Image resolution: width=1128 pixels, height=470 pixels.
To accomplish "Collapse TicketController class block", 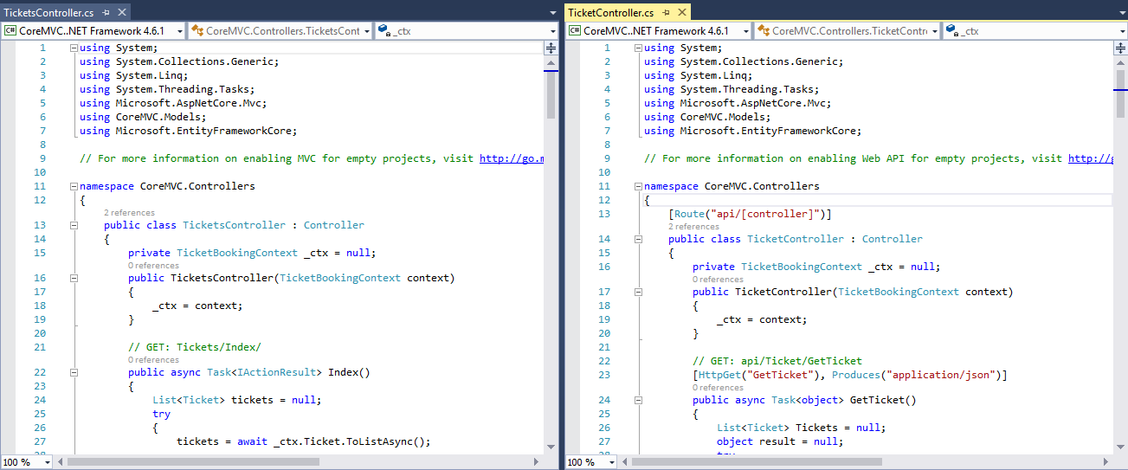I will [638, 239].
